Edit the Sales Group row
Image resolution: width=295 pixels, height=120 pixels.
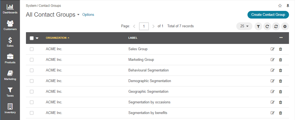(272, 49)
